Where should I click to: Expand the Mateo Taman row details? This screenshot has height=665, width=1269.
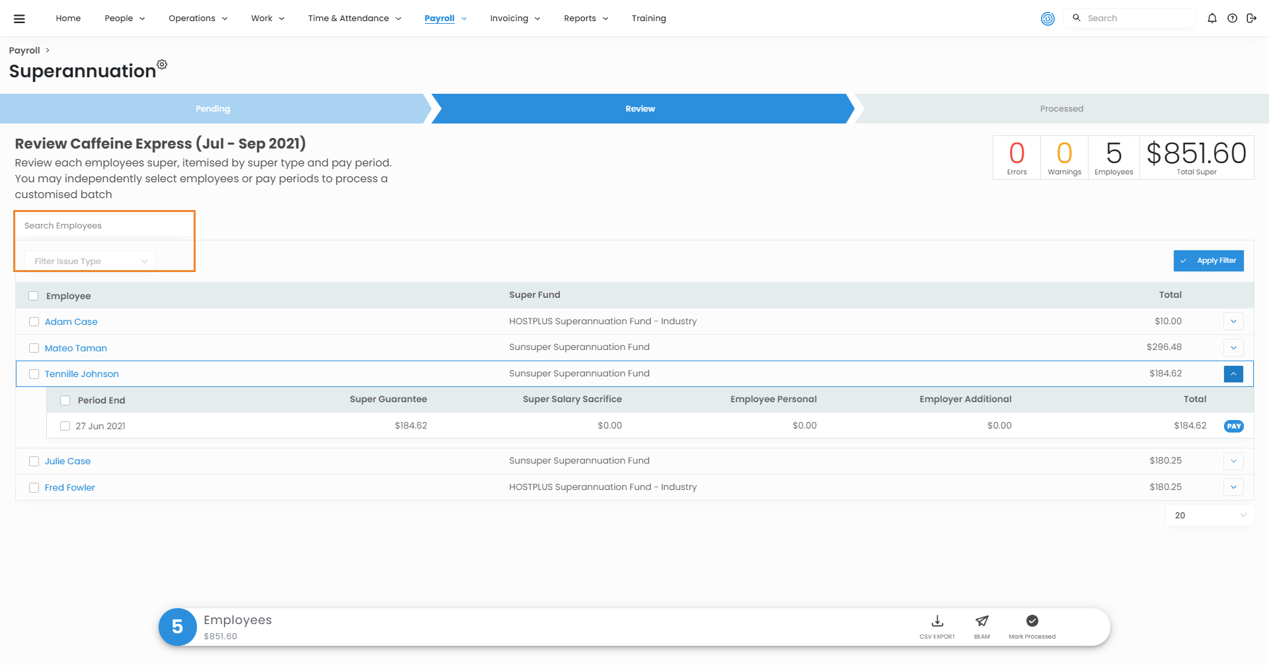pyautogui.click(x=1233, y=347)
